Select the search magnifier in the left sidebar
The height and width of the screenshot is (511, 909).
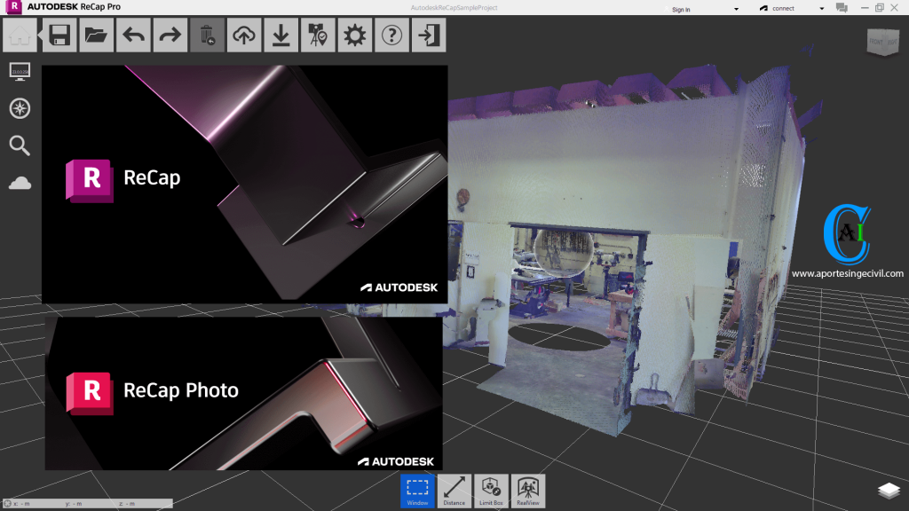click(20, 145)
